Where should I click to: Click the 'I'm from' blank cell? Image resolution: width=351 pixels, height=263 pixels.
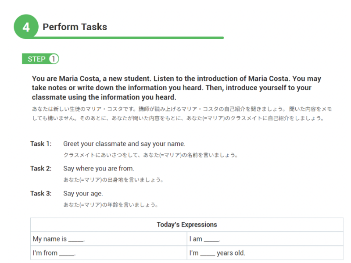[109, 253]
